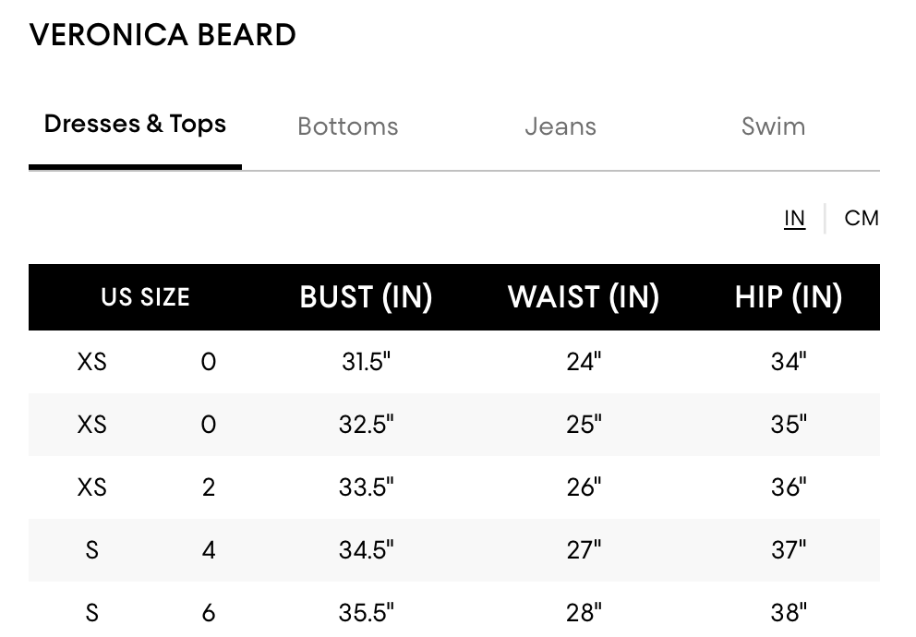Screen dimensions: 916x637
Task: Select the 31.5" bust cell
Action: pyautogui.click(x=367, y=362)
